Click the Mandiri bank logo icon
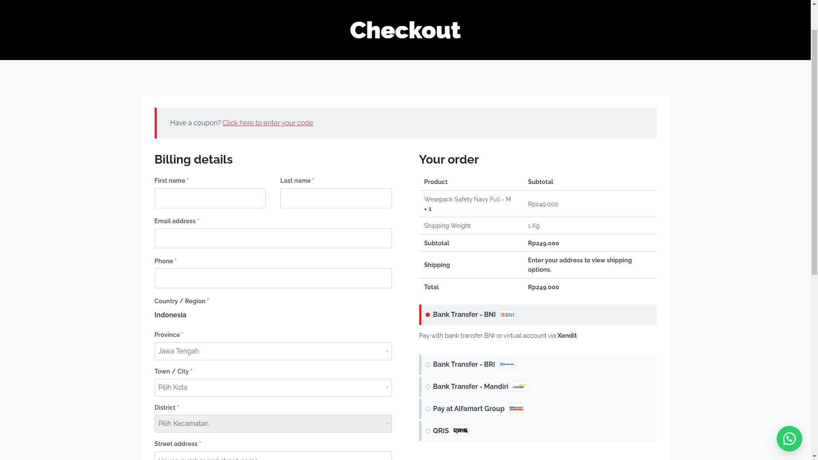Viewport: 818px width, 460px height. pos(520,386)
